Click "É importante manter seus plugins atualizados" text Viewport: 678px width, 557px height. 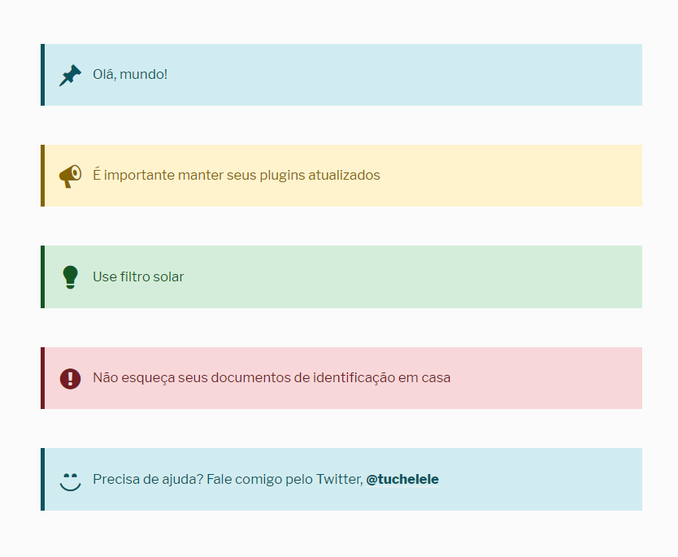tap(237, 175)
